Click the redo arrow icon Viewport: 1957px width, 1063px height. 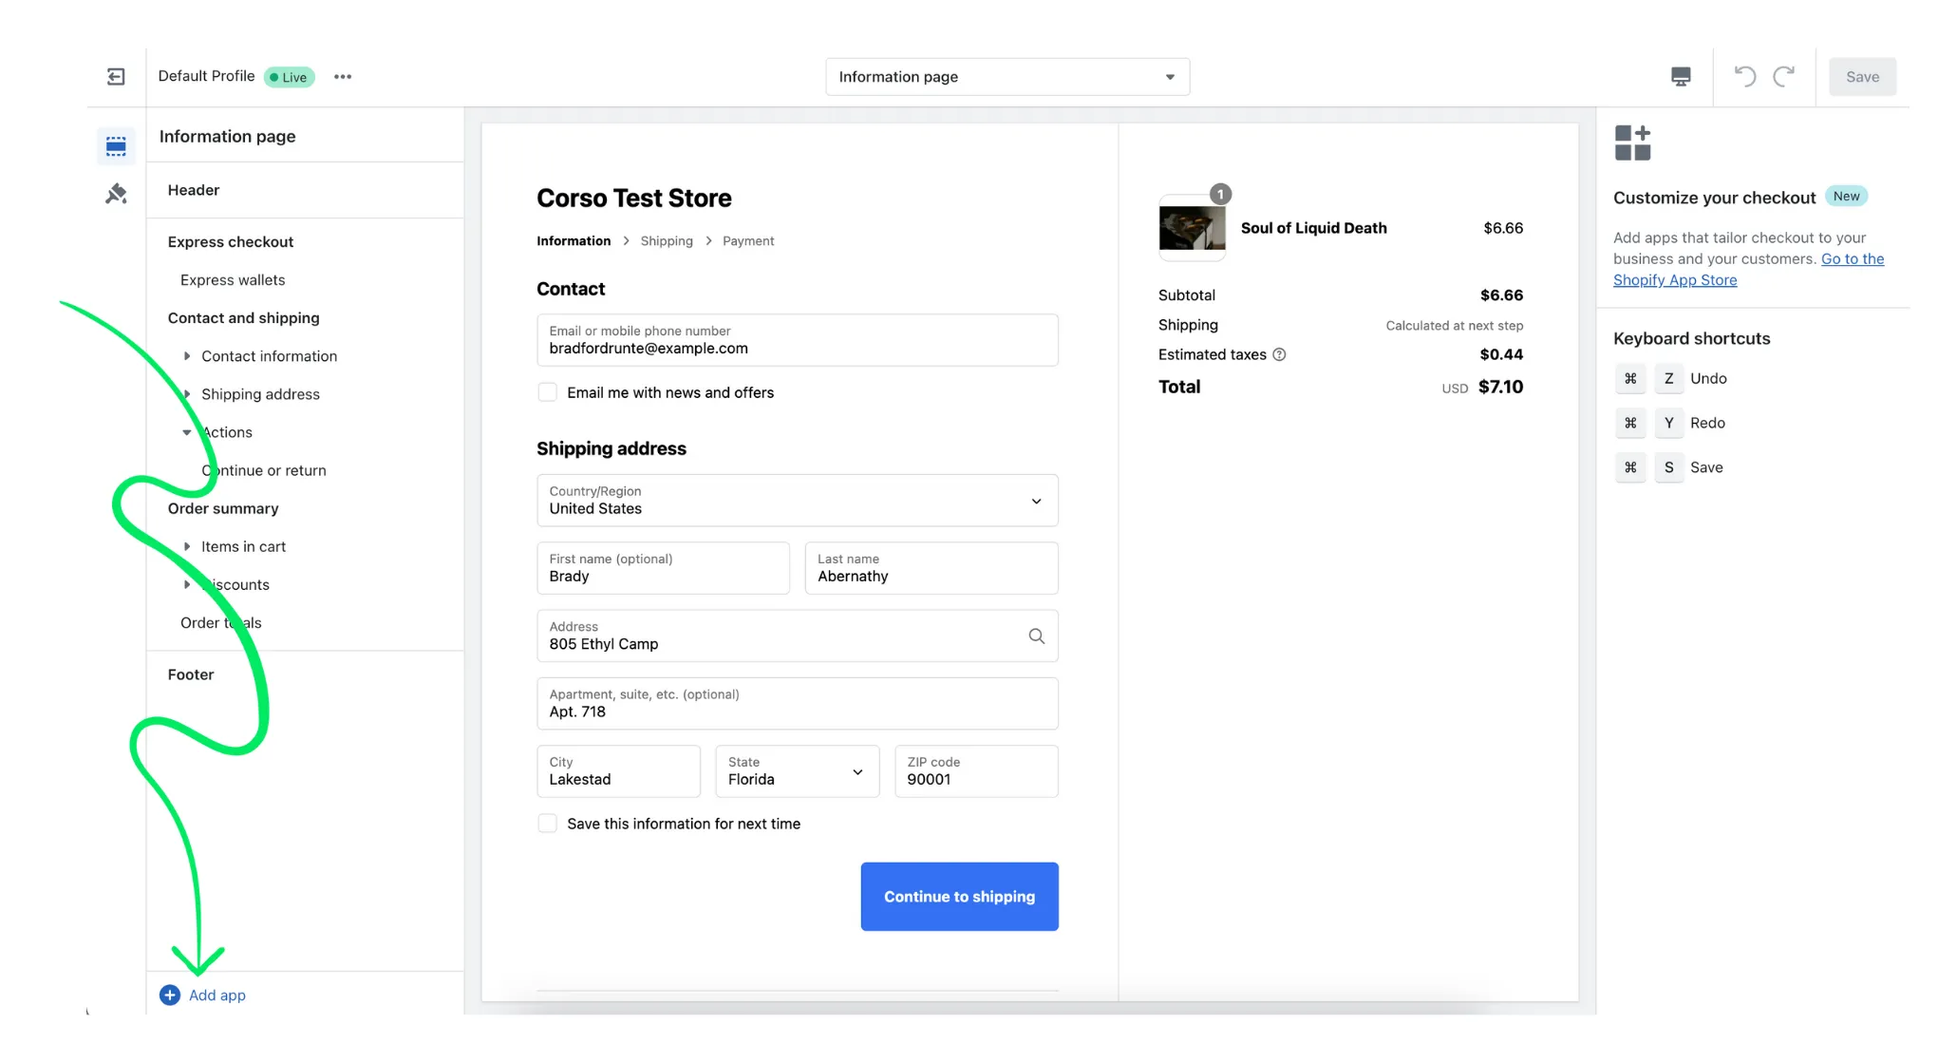pyautogui.click(x=1785, y=76)
